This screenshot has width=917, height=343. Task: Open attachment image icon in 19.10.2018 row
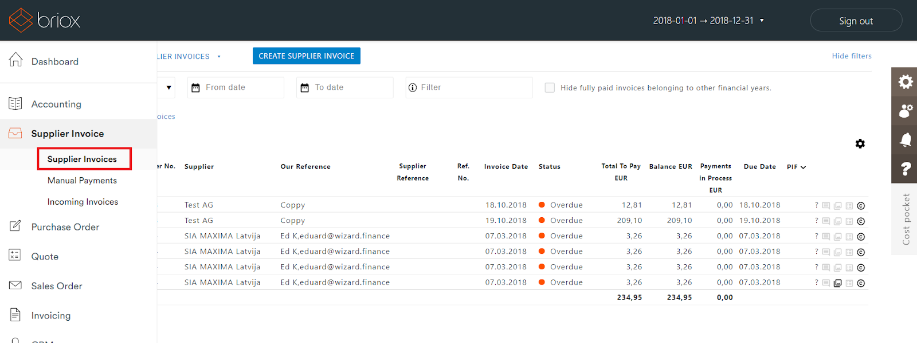point(837,221)
